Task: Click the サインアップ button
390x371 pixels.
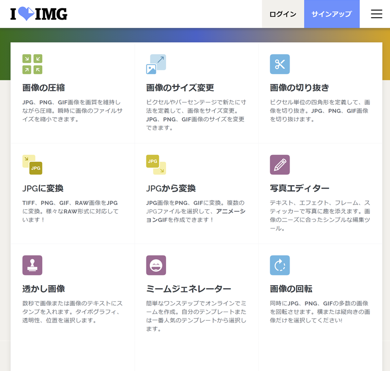Action: click(x=332, y=14)
